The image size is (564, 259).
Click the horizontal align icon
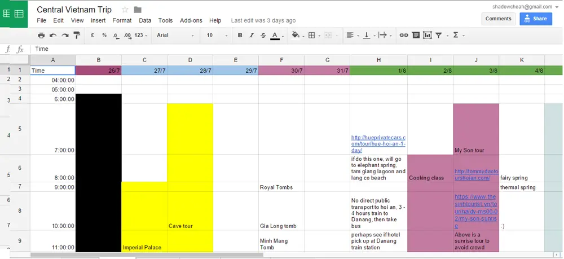pos(350,35)
